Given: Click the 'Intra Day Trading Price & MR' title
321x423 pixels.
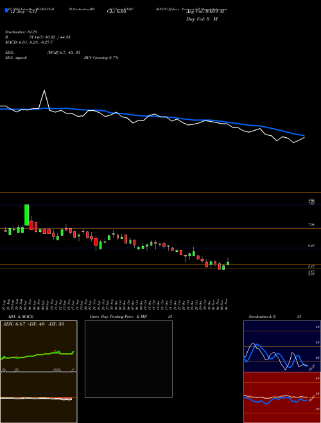Looking at the screenshot, I should pyautogui.click(x=118, y=317).
